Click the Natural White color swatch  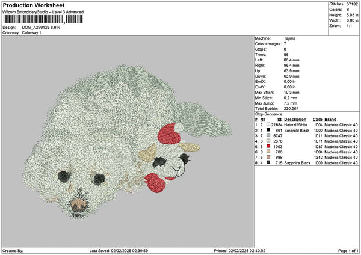pos(268,124)
